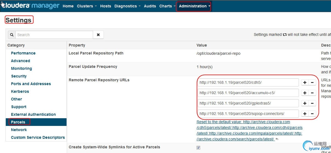This screenshot has height=153, width=331.
Task: Edit the parcel520/cdh5 URL field
Action: [x=248, y=82]
